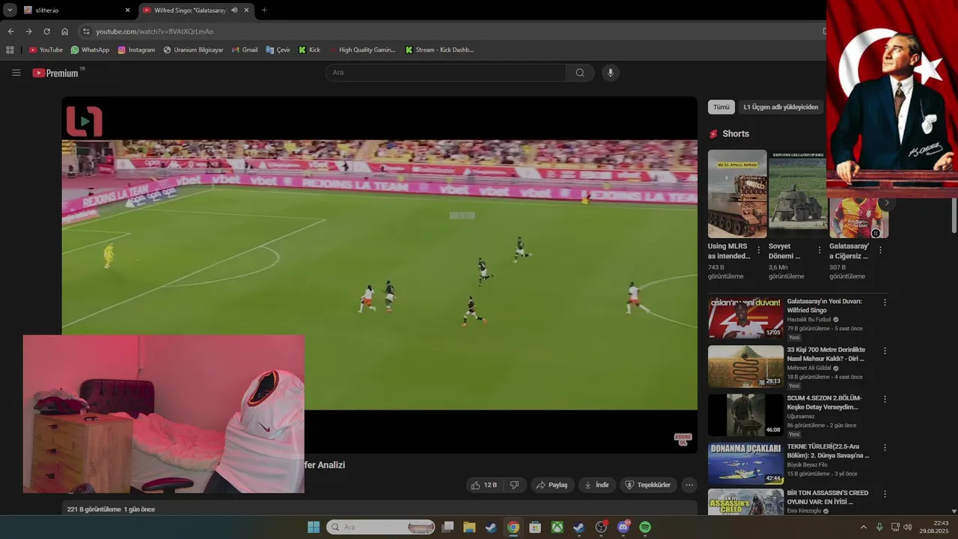Dislike the video with thumbs-down icon

514,485
